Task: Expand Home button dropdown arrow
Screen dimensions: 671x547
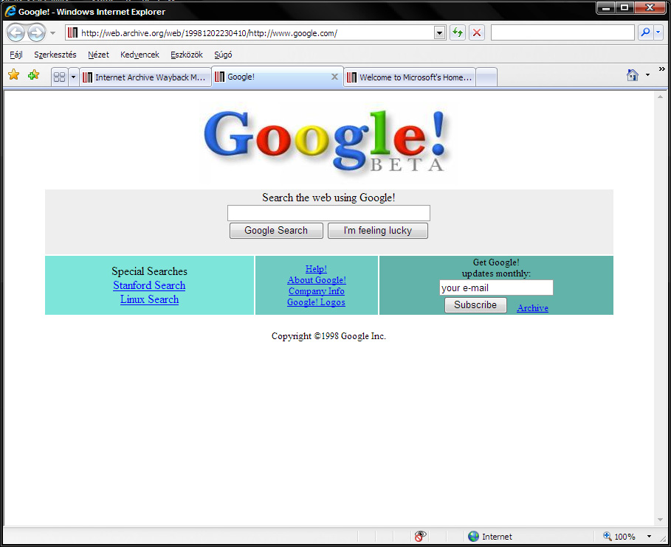Action: 647,75
